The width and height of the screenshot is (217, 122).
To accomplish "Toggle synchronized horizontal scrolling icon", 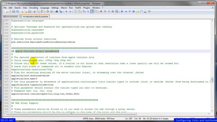I will click(x=79, y=12).
